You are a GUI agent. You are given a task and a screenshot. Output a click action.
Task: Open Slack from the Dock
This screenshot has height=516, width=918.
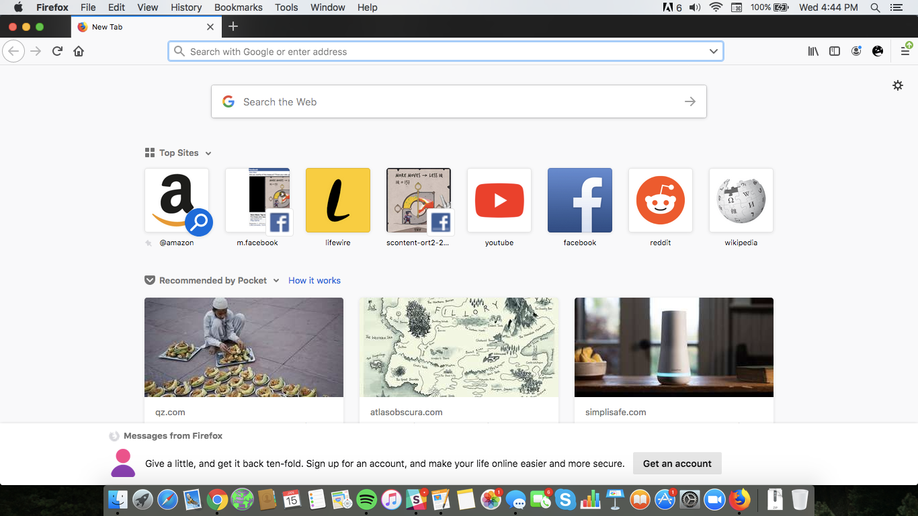416,499
